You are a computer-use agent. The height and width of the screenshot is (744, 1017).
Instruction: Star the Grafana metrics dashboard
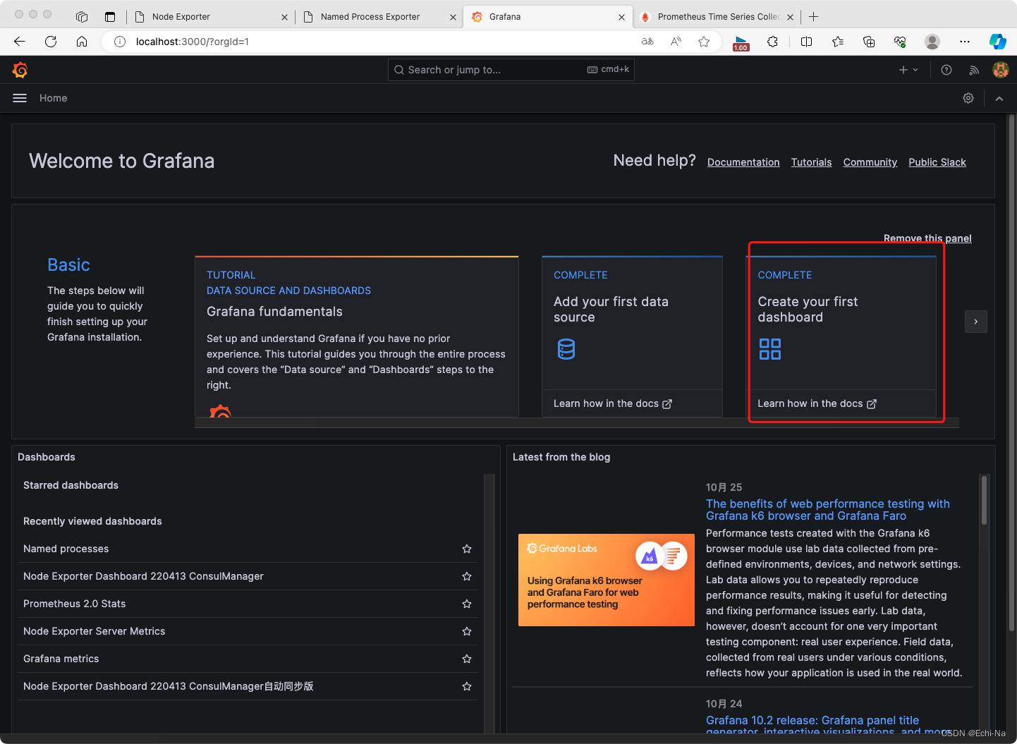pos(467,659)
